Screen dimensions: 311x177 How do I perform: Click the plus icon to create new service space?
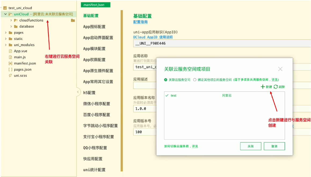(263, 87)
